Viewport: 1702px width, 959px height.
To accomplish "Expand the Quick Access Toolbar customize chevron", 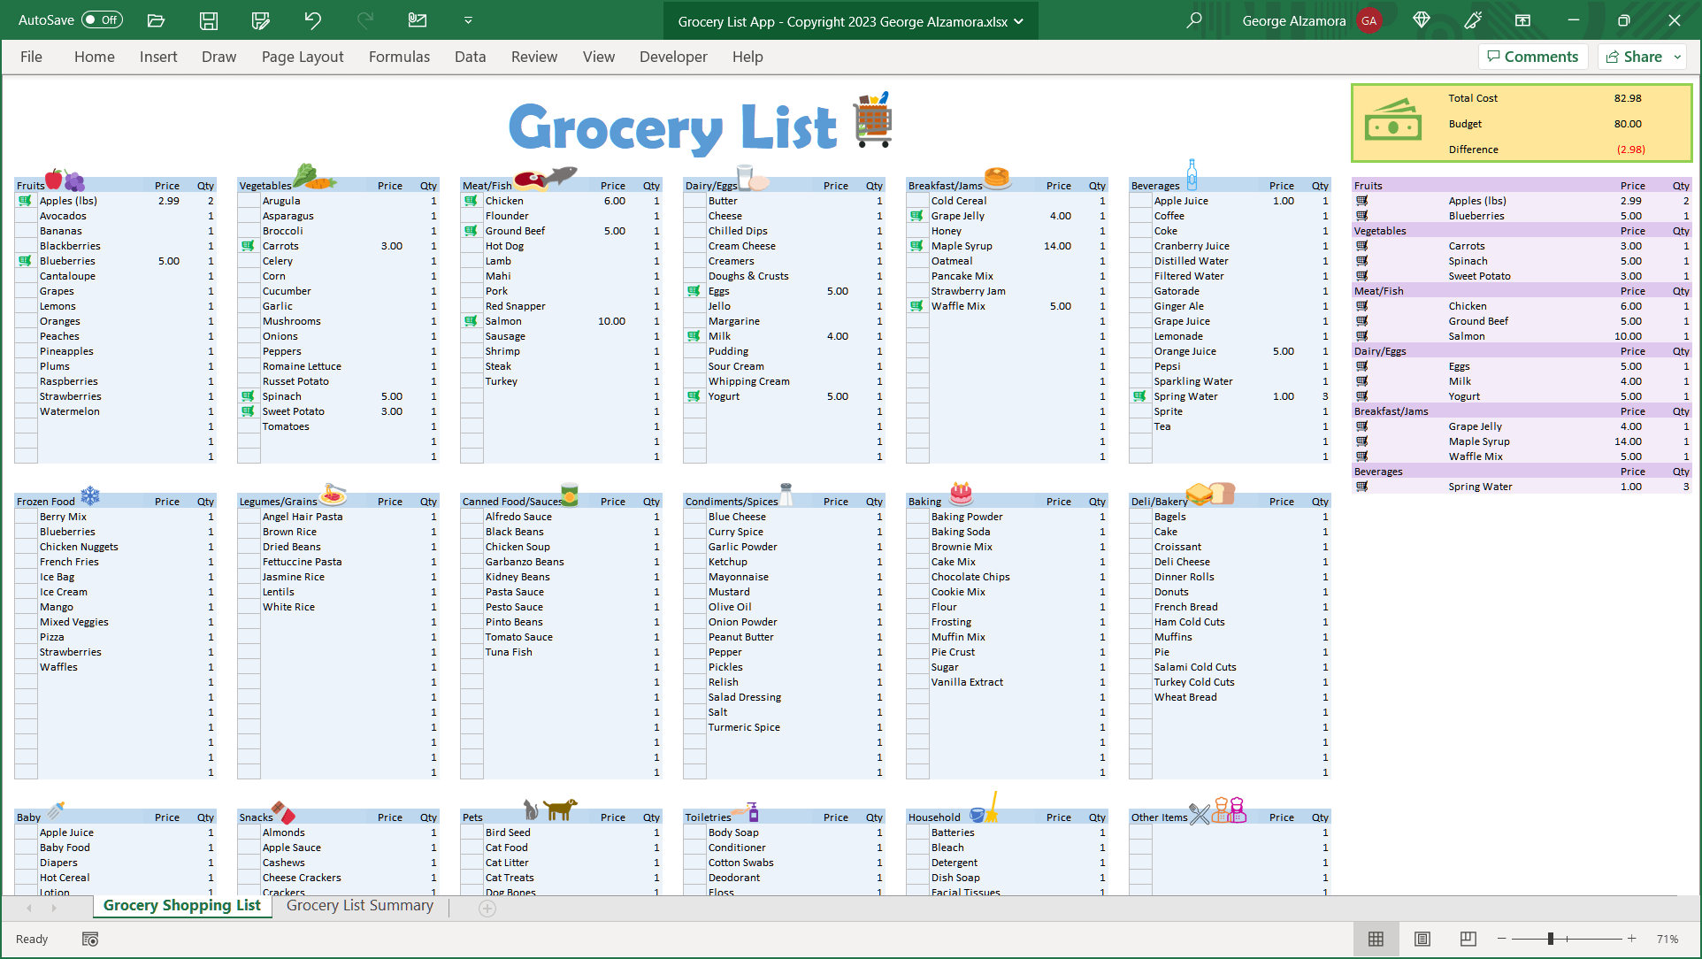I will click(468, 20).
